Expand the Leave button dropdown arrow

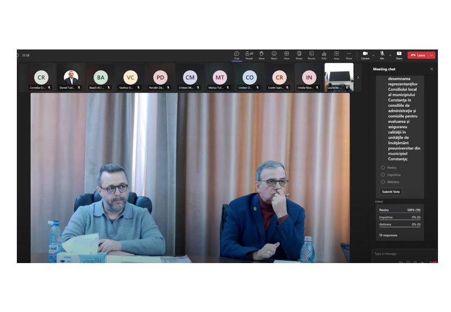[x=431, y=55]
